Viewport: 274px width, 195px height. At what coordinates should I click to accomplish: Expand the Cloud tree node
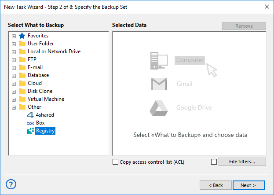(14, 84)
